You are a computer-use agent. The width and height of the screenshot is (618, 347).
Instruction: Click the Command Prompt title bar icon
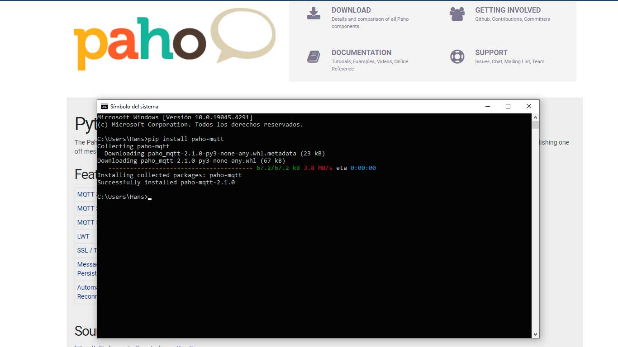tap(105, 107)
